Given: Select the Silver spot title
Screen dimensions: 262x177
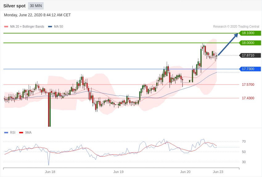Looking at the screenshot, I should point(14,6).
